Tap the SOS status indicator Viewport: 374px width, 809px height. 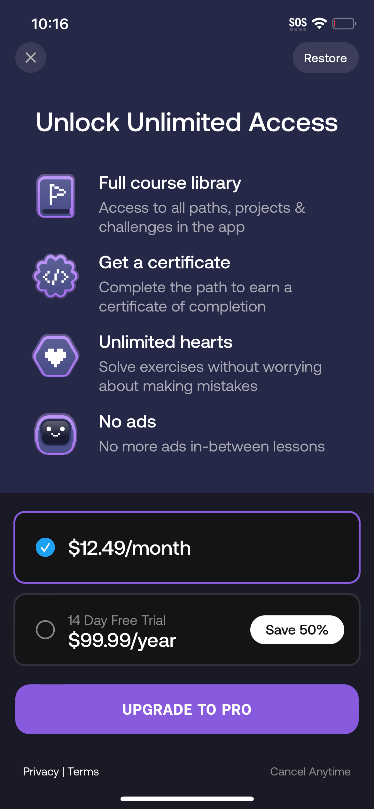(x=298, y=23)
